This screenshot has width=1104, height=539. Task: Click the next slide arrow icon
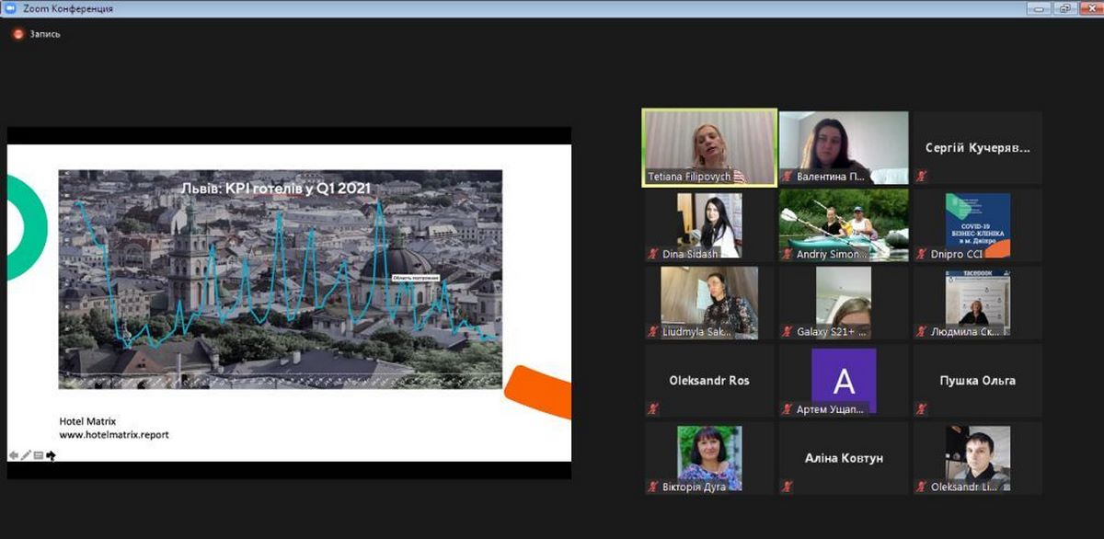(x=52, y=454)
